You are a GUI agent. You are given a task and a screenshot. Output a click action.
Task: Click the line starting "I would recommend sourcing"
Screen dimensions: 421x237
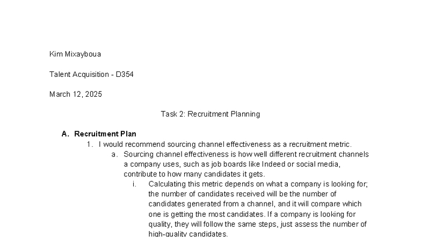click(x=225, y=144)
